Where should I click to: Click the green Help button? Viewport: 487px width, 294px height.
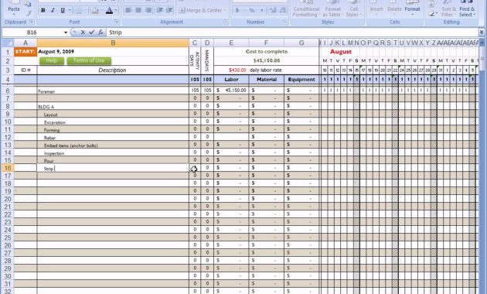point(52,60)
